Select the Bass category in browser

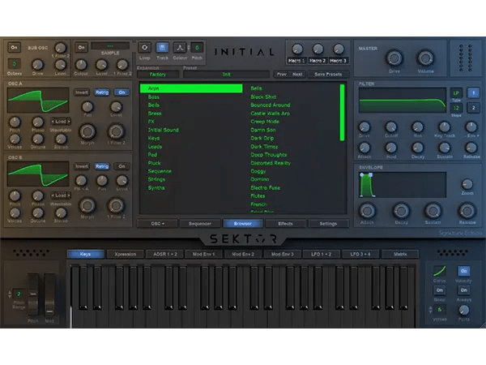click(154, 97)
